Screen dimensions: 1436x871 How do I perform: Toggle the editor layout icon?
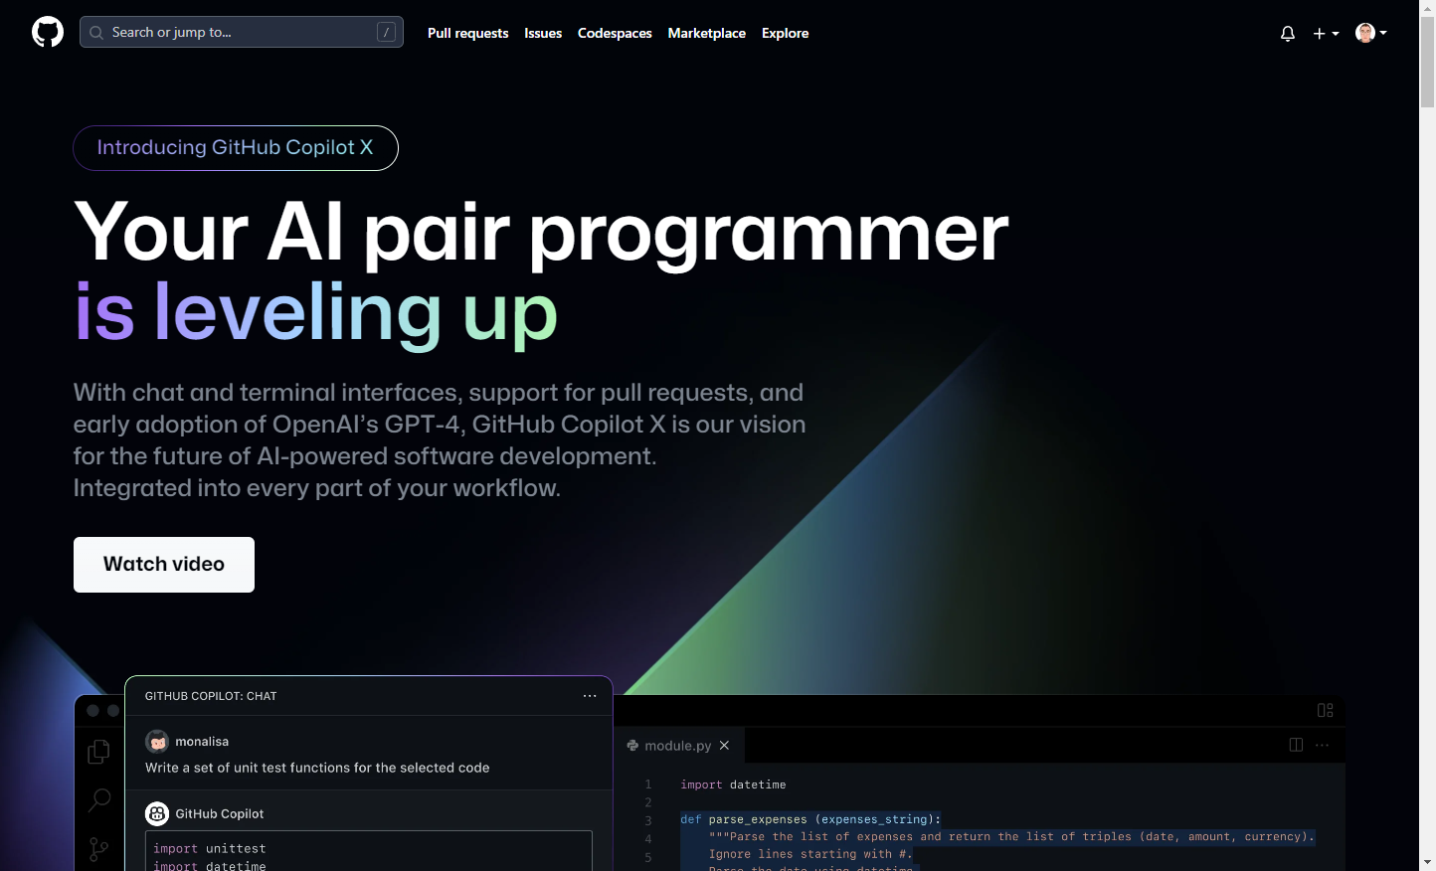point(1325,710)
